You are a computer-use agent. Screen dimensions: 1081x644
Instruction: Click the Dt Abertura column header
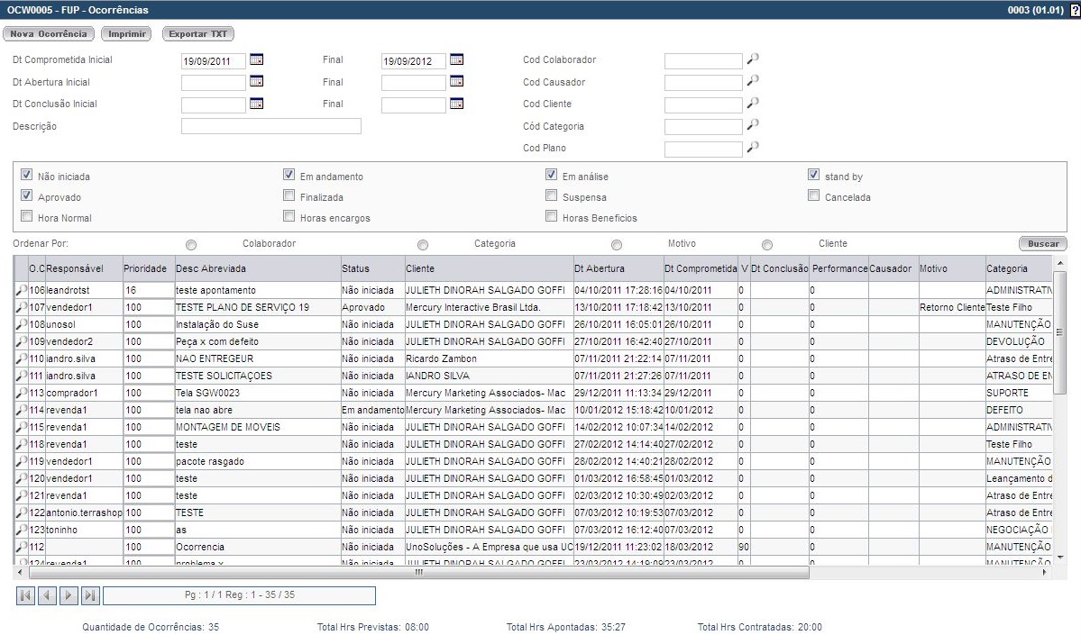pyautogui.click(x=617, y=268)
